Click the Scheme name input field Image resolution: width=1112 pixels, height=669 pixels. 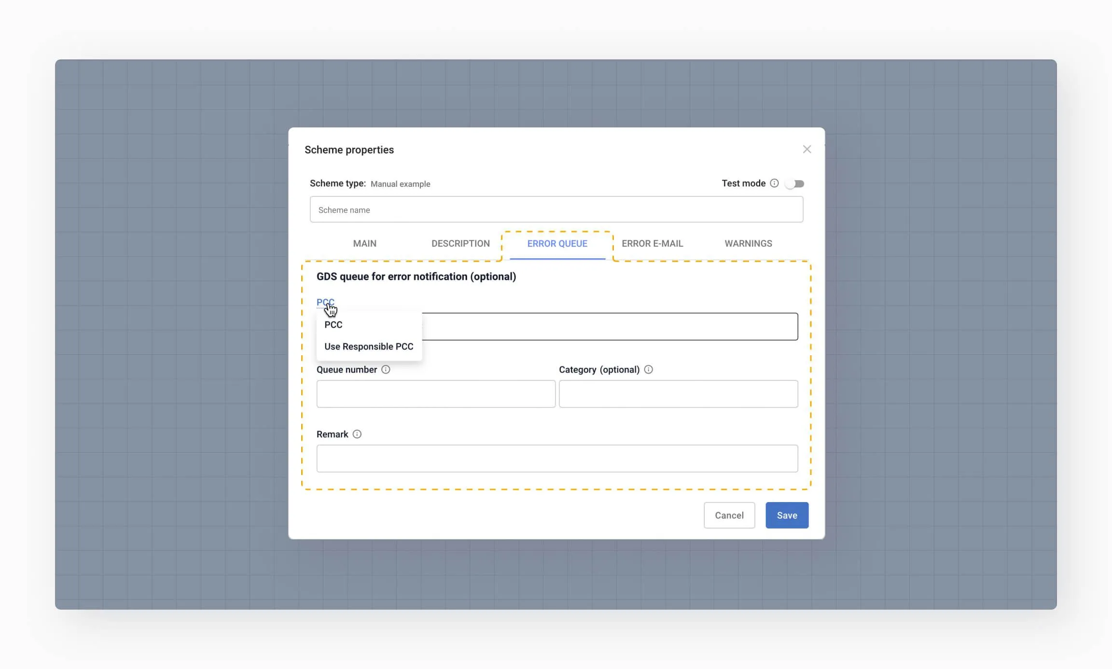coord(556,210)
